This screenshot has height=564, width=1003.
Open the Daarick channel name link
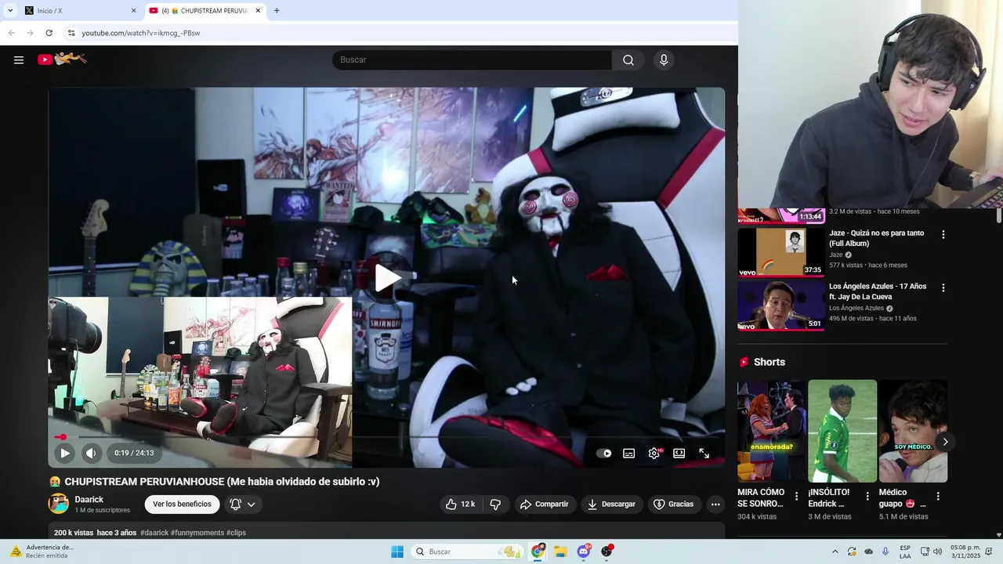(x=89, y=499)
